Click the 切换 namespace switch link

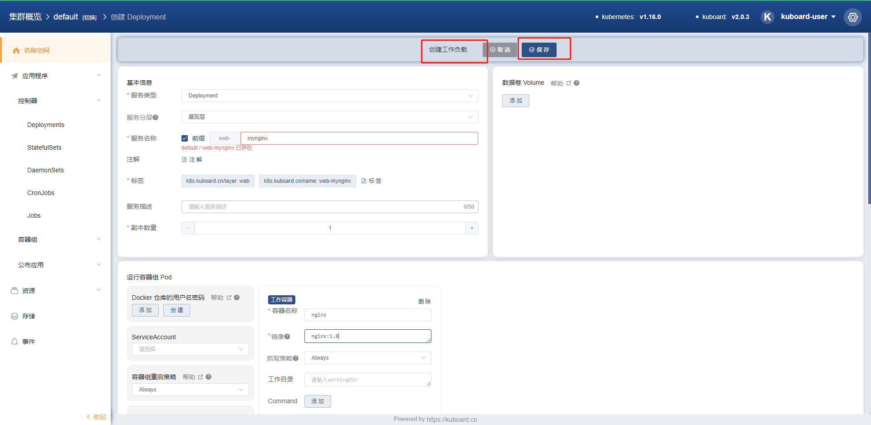89,18
